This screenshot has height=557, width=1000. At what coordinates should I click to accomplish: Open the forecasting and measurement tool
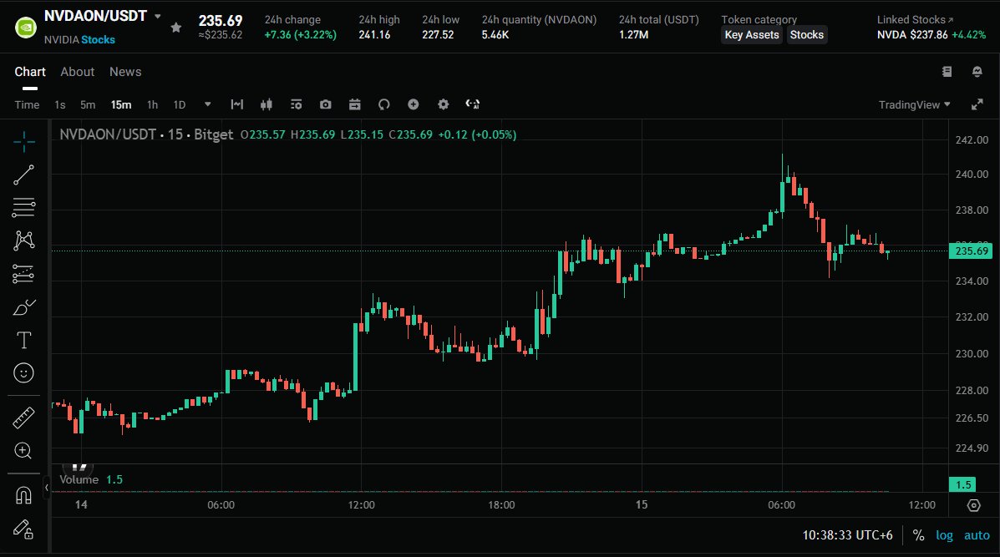coord(23,274)
